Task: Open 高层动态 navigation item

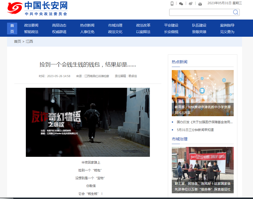Action: coord(59,25)
